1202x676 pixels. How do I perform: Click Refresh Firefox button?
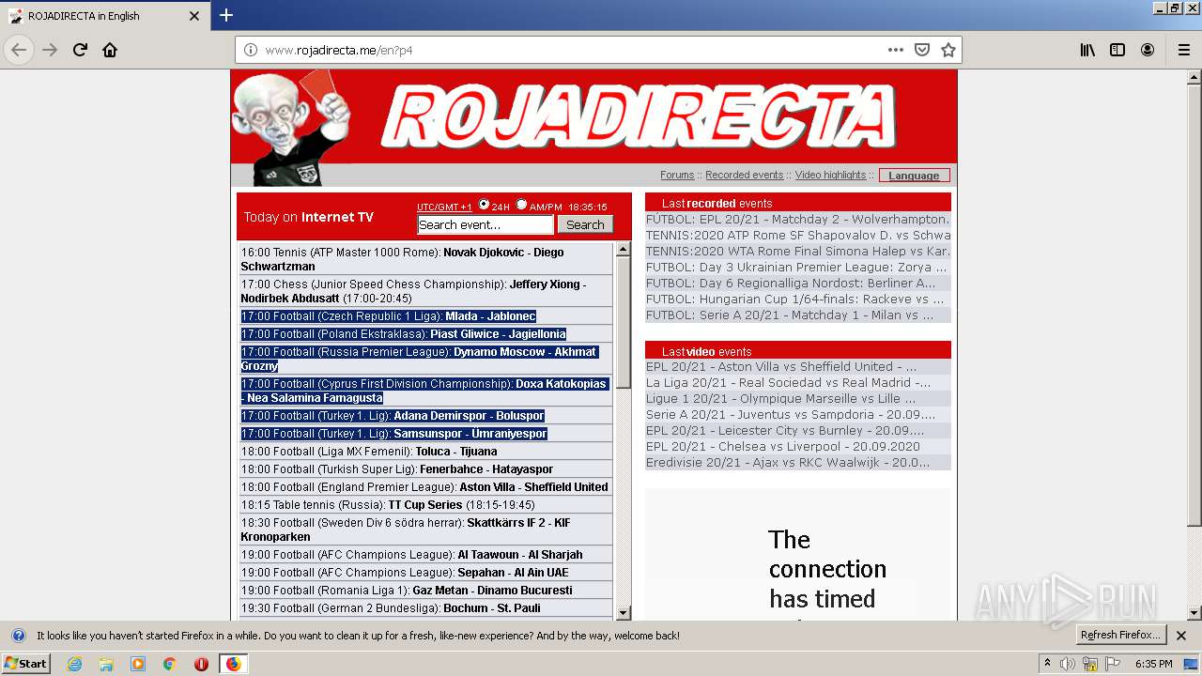click(1120, 636)
